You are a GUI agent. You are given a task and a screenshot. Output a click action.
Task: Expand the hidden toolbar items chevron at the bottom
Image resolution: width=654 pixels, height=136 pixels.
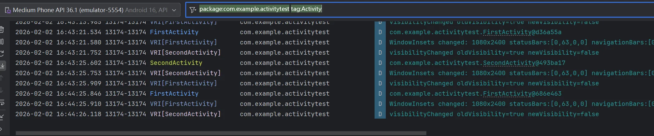[2, 129]
